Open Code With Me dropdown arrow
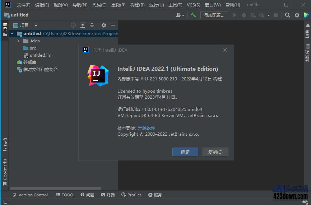311x205 pixels. [183, 15]
